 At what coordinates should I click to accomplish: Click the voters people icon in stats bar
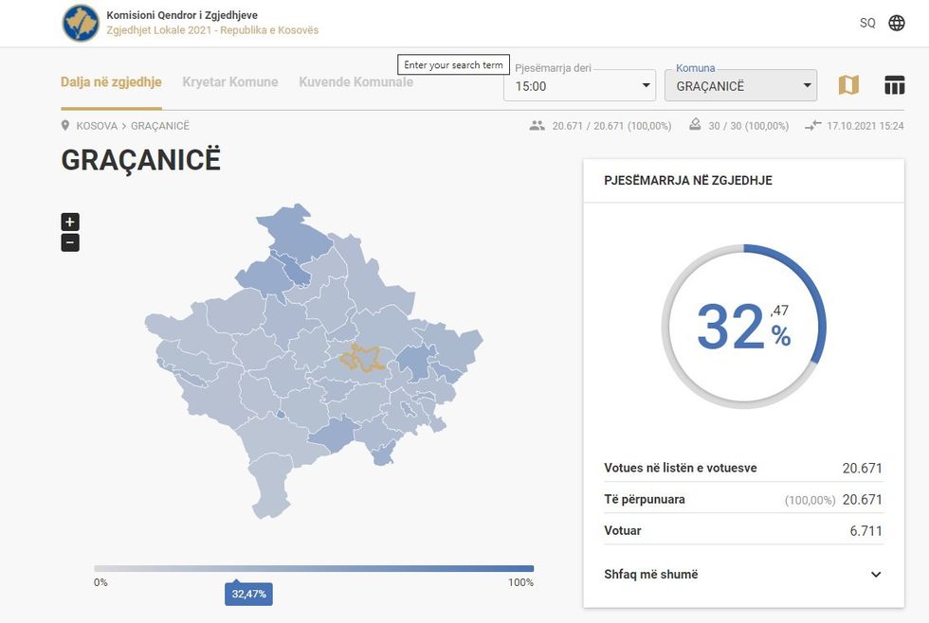(537, 126)
